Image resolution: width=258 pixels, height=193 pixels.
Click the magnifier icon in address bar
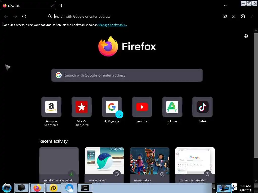coord(50,16)
